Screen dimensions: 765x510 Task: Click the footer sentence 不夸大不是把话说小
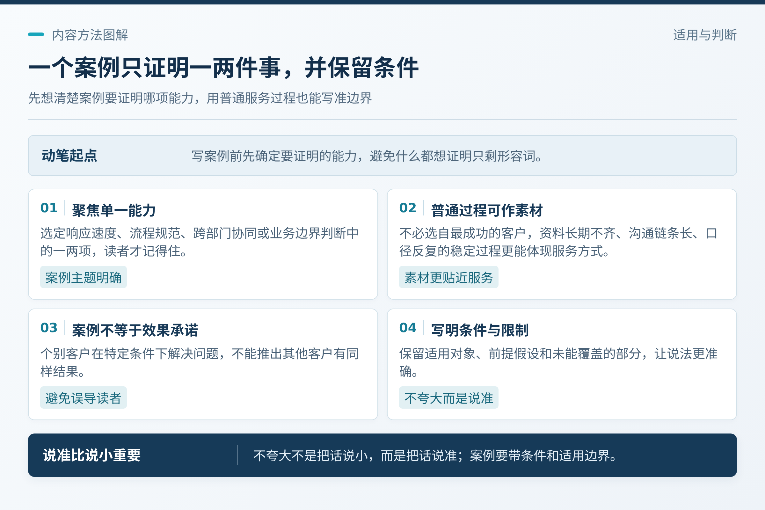point(435,455)
